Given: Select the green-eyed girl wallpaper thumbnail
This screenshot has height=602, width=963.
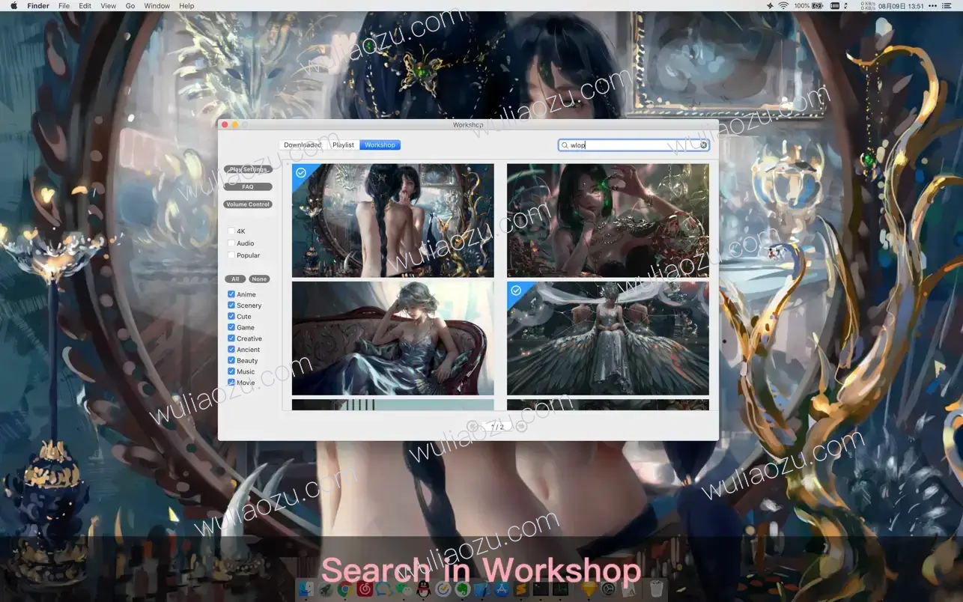Looking at the screenshot, I should point(608,221).
